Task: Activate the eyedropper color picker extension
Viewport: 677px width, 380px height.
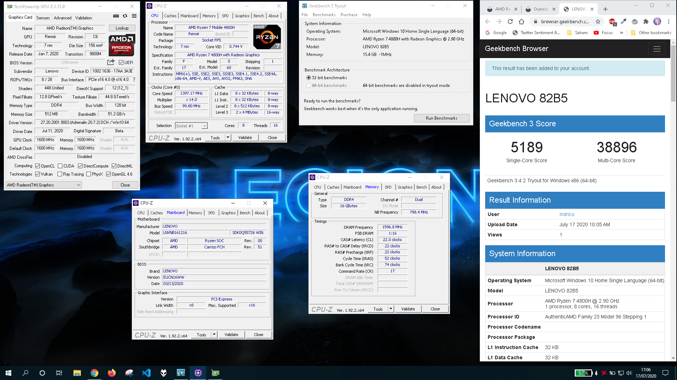Action: point(623,21)
